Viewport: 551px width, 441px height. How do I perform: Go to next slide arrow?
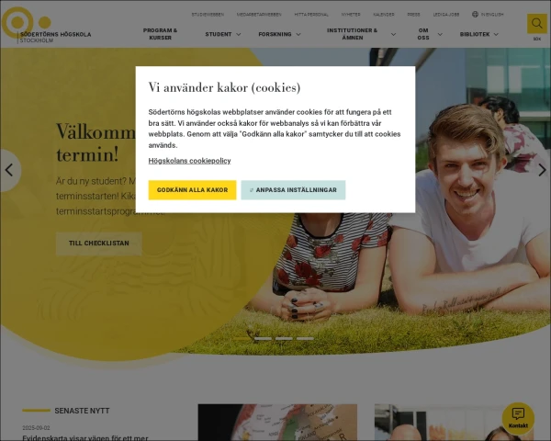[542, 170]
